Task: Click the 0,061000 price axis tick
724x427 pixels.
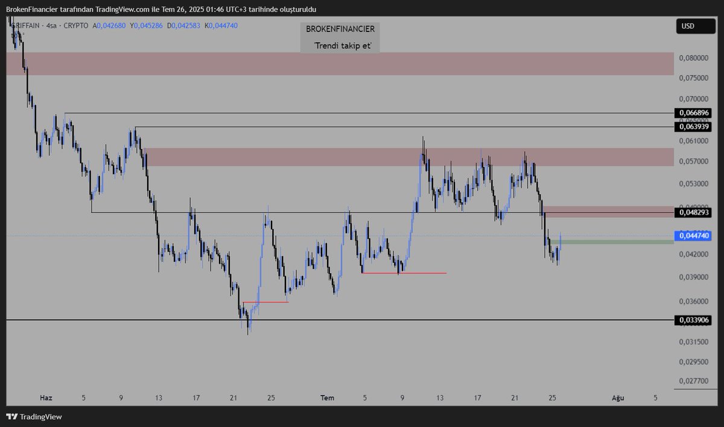Action: click(x=694, y=141)
